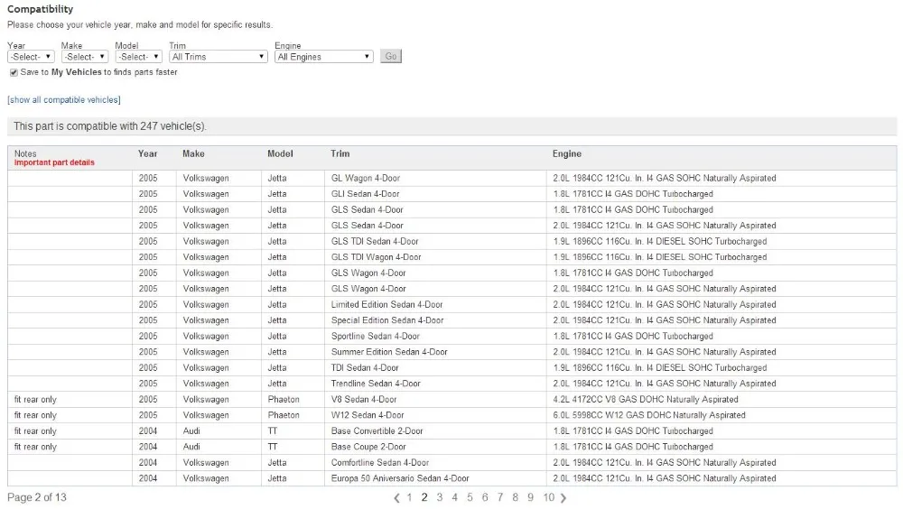
Task: Go to page 1
Action: (409, 497)
